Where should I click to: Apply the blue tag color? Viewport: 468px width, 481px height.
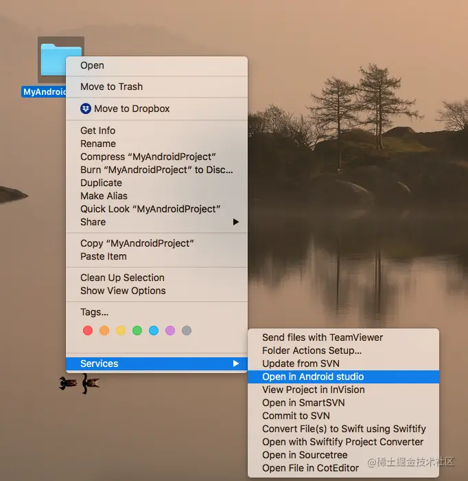pos(154,331)
